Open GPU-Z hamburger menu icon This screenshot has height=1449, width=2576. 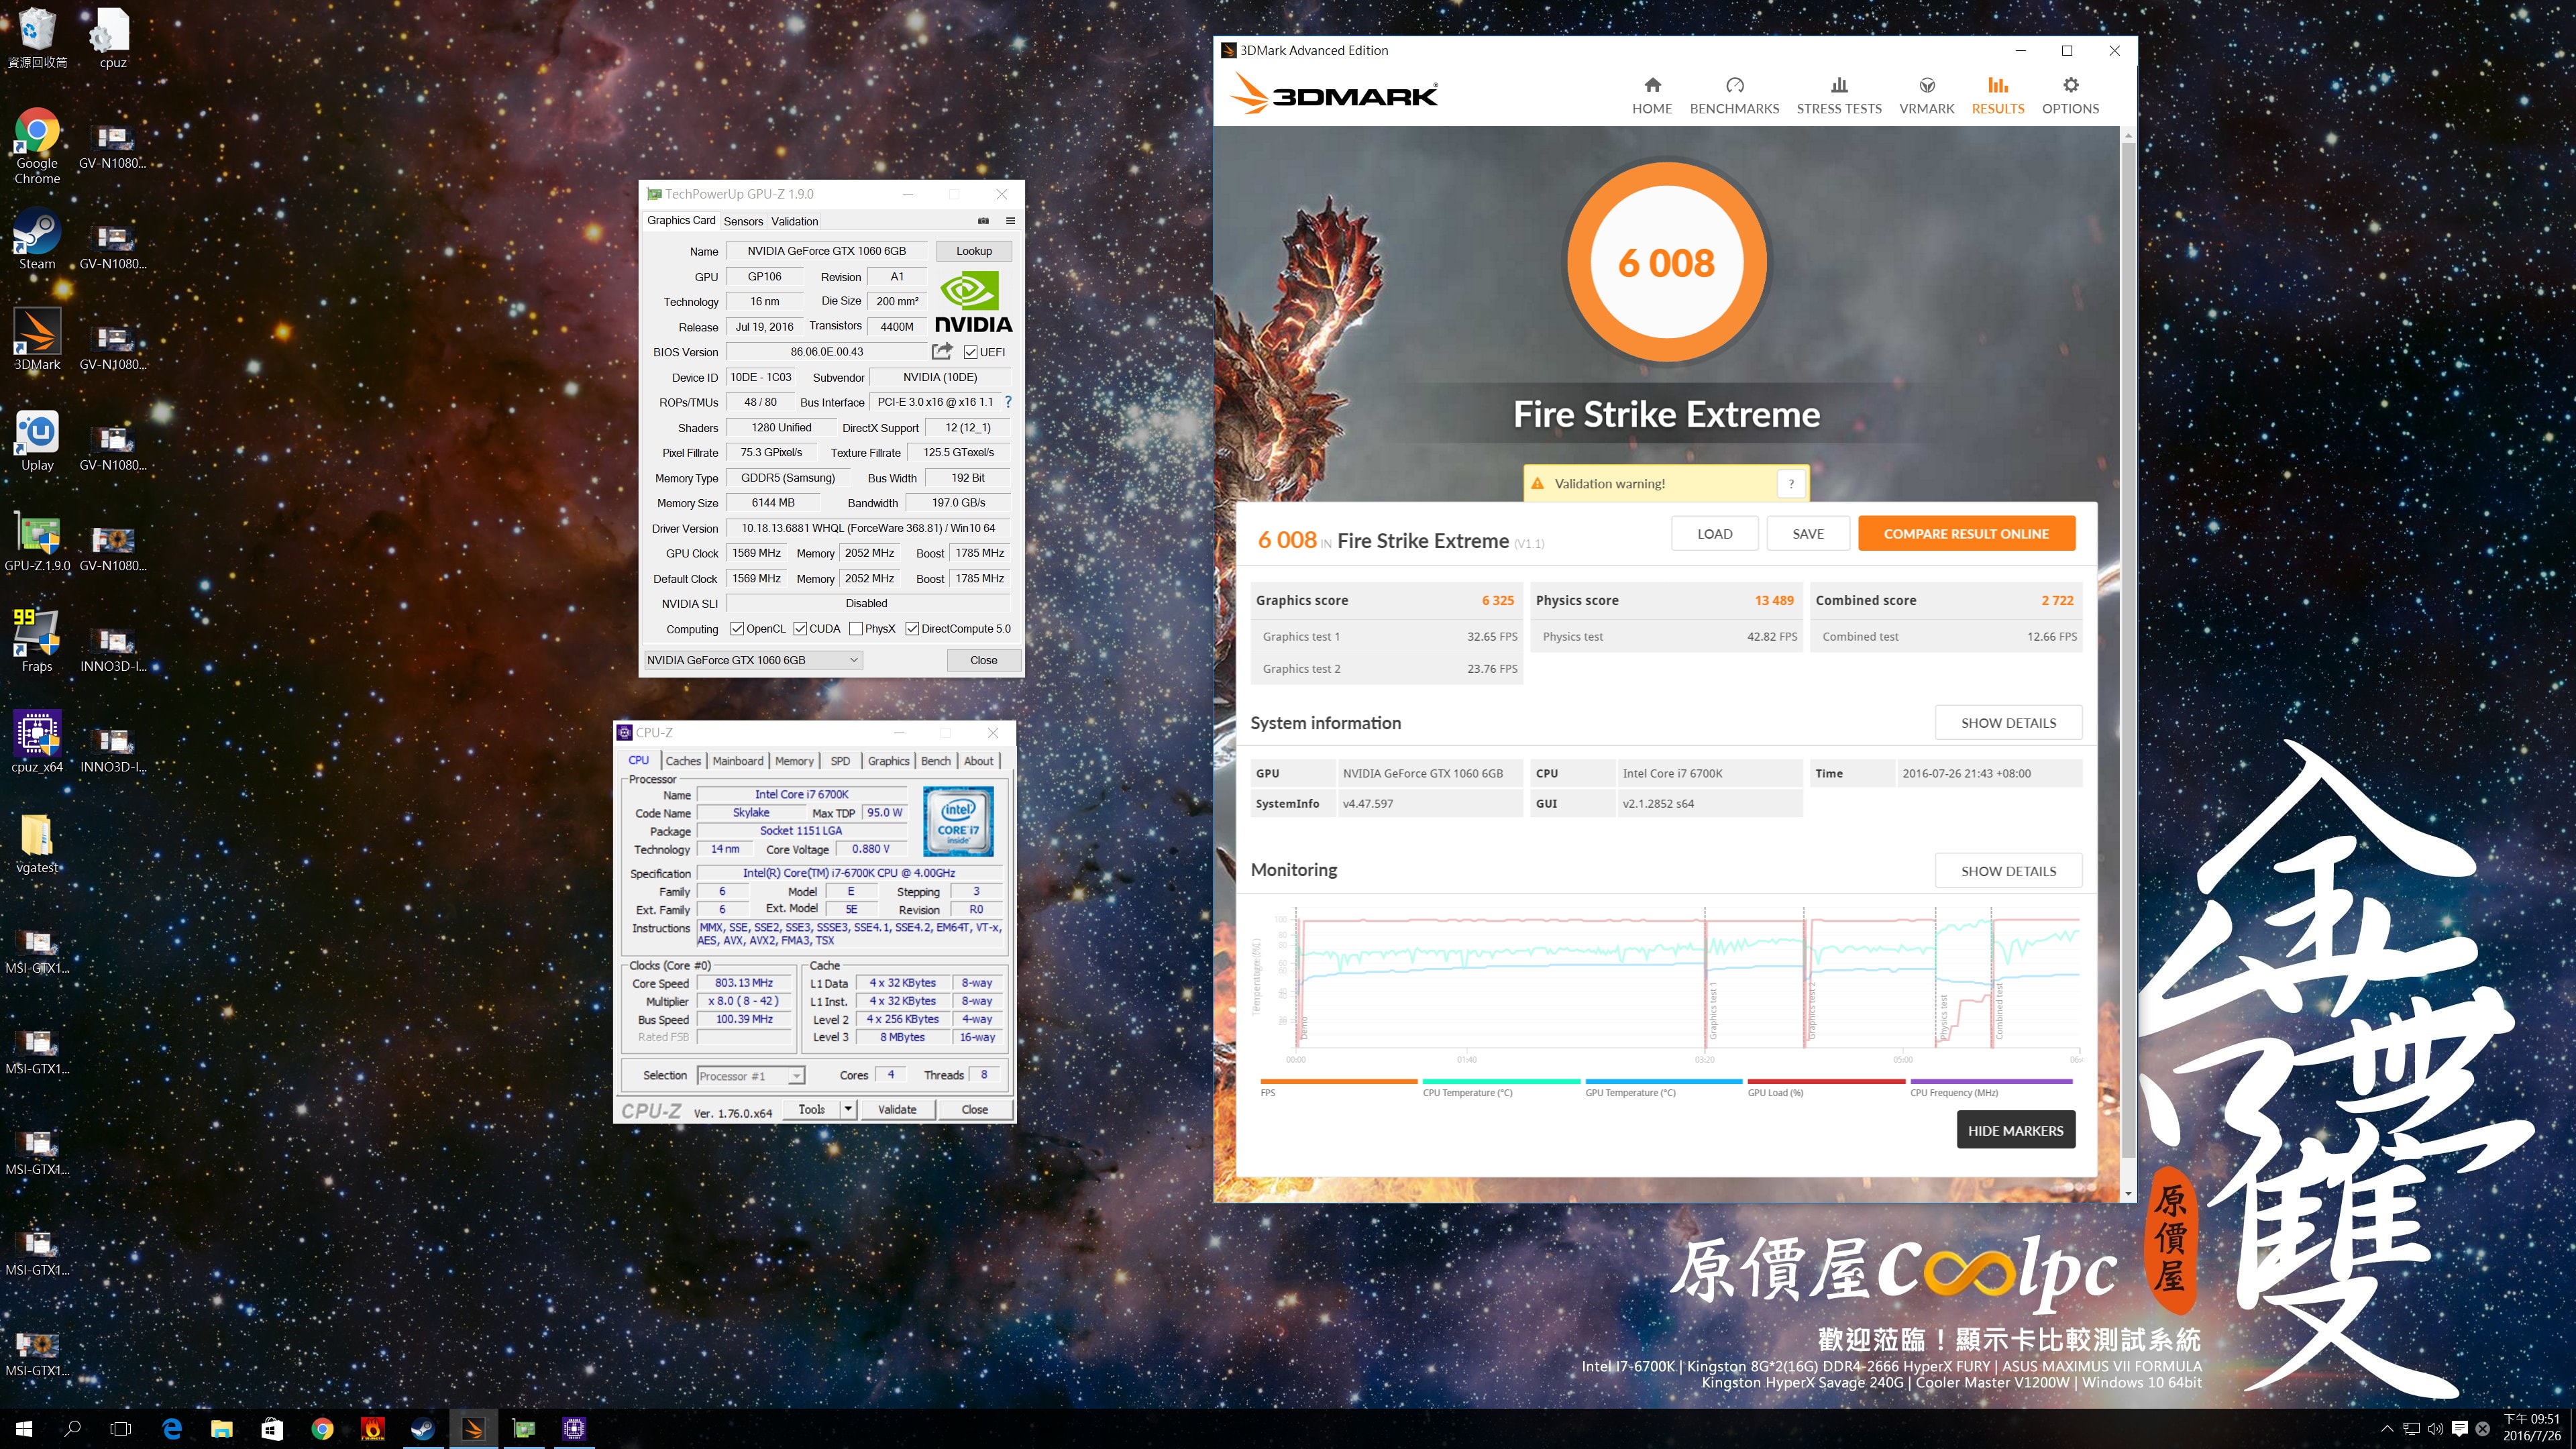pos(1010,221)
